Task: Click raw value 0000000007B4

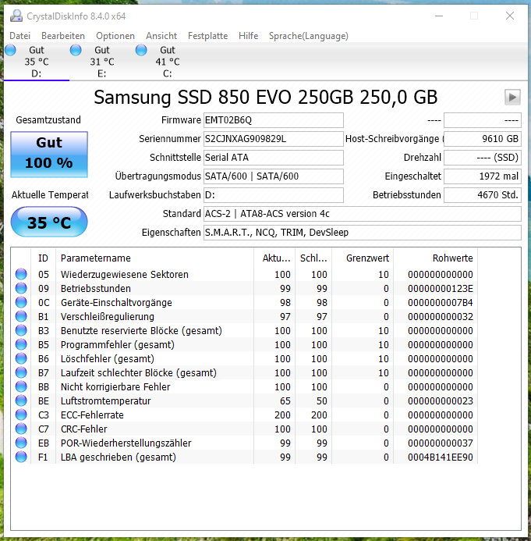Action: coord(441,303)
